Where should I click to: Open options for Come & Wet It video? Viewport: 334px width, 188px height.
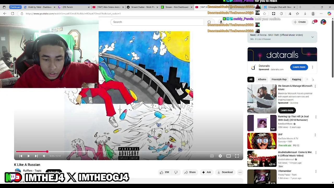(316, 153)
